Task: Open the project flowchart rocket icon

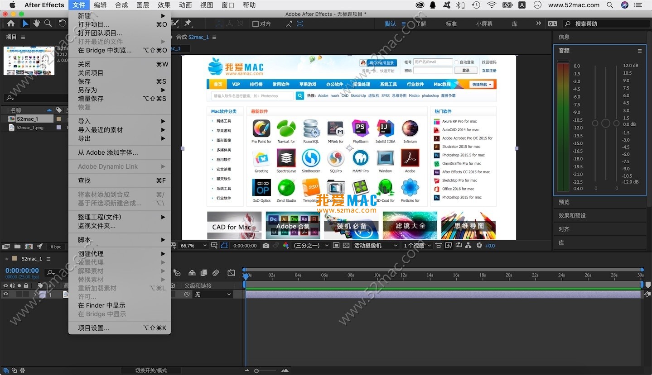Action: tap(40, 247)
